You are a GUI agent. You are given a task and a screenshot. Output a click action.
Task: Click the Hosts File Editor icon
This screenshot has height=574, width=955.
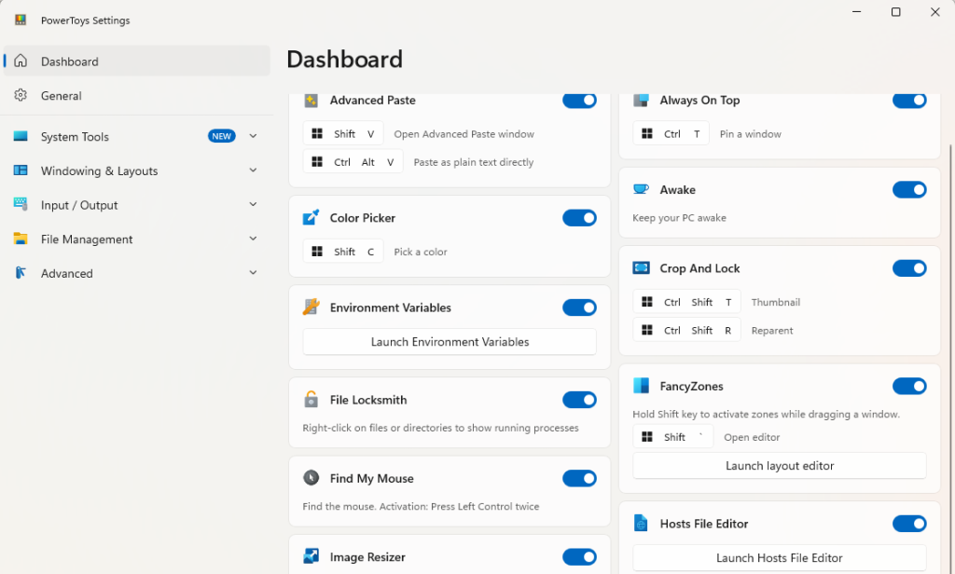pyautogui.click(x=641, y=523)
